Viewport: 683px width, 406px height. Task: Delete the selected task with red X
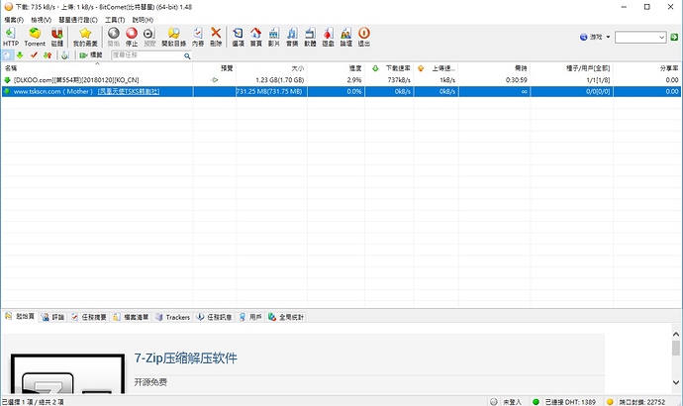coord(216,37)
